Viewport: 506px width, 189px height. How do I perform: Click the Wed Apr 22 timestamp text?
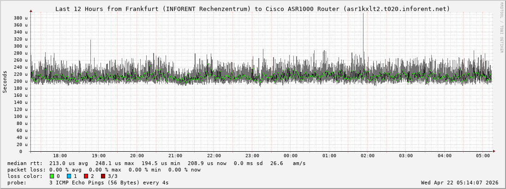click(460, 183)
